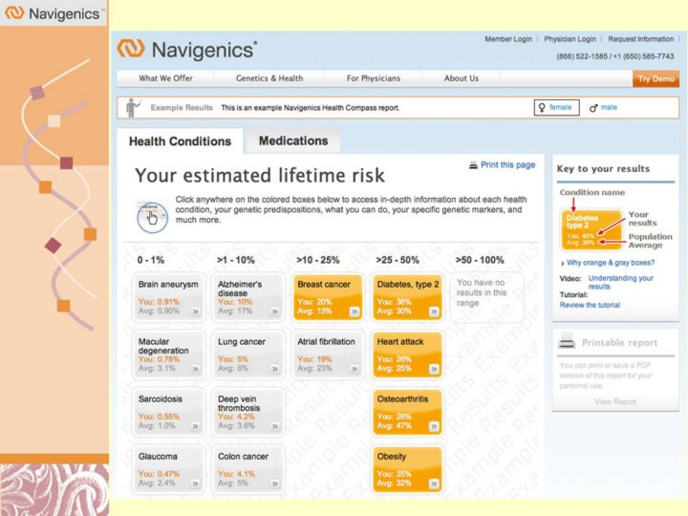Click the View Report button

614,401
